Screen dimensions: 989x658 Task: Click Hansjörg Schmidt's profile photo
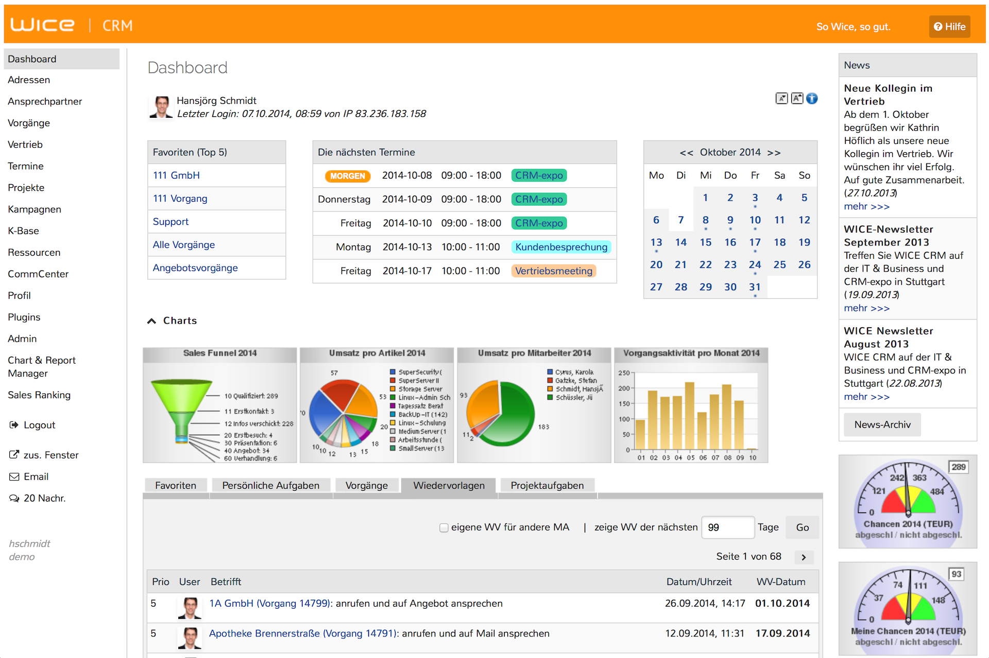point(161,107)
